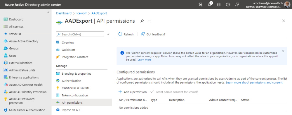
Task: Sort by API / Permissions name column header
Action: click(133, 100)
